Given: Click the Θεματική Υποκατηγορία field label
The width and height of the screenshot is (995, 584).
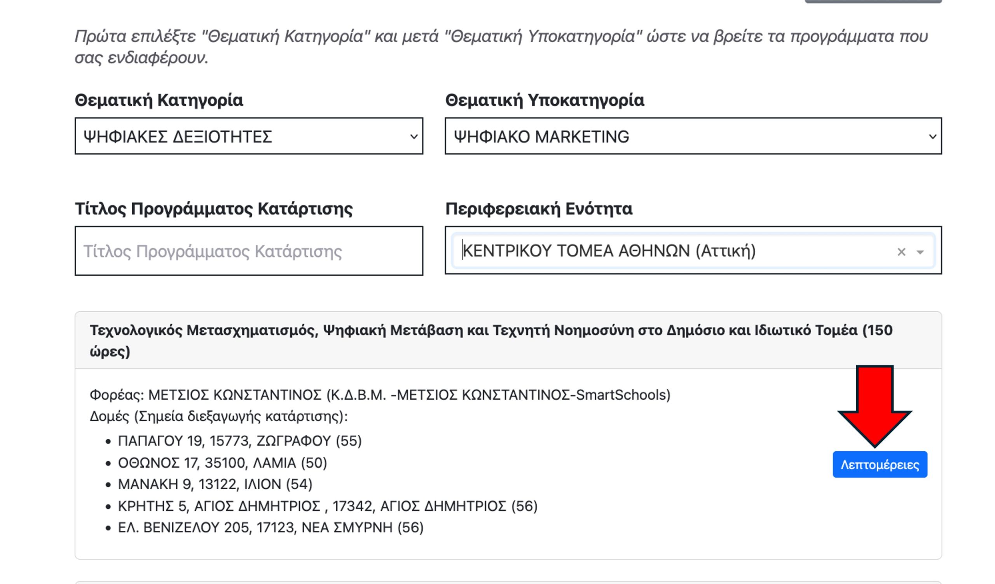Looking at the screenshot, I should 545,100.
